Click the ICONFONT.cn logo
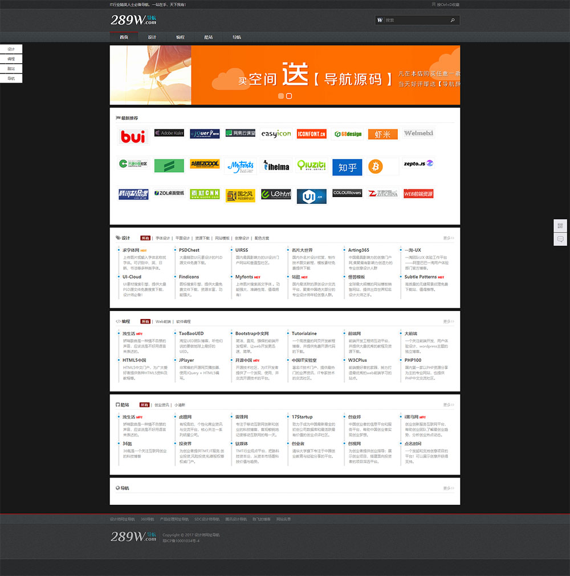 point(311,134)
